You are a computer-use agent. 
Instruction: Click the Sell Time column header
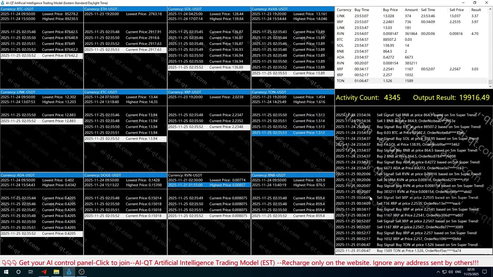(428, 10)
